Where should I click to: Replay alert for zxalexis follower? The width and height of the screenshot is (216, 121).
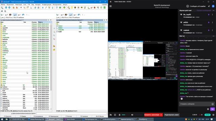pos(209,30)
